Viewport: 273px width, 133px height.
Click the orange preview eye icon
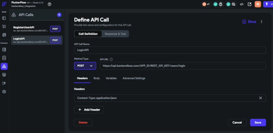pos(258,4)
